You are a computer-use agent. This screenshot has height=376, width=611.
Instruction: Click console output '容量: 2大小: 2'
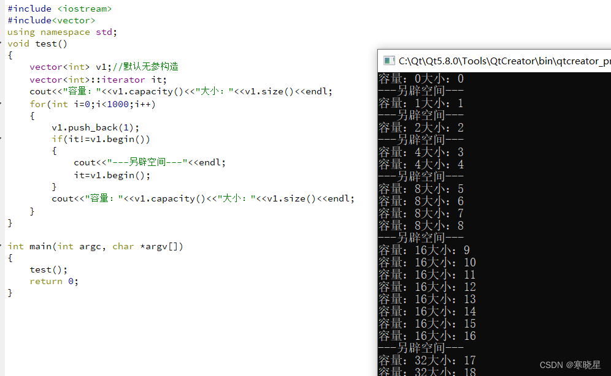point(421,128)
